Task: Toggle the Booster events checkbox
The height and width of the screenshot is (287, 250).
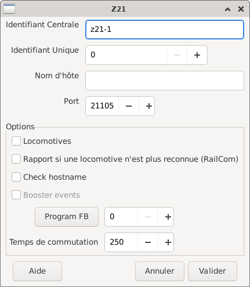Action: point(16,195)
